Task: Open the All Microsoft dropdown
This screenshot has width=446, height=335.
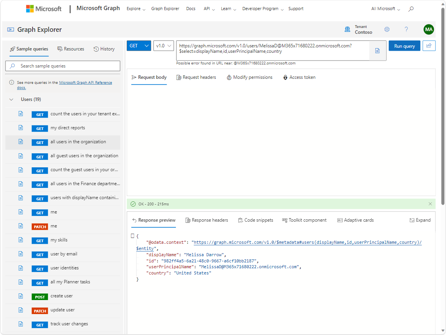Action: click(386, 9)
